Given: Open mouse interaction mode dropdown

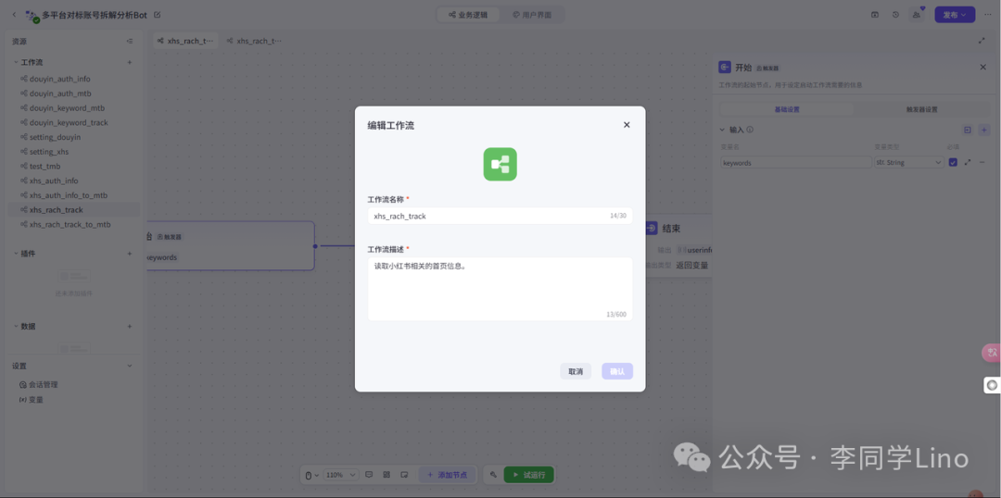Looking at the screenshot, I should click(311, 475).
